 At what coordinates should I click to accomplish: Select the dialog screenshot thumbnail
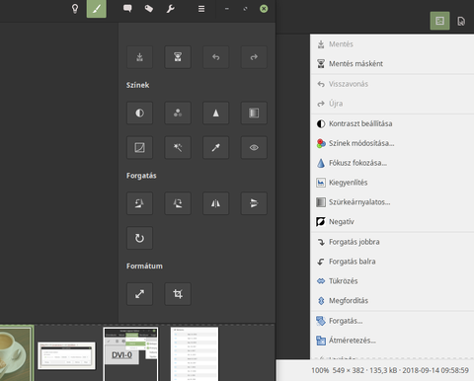[x=66, y=356]
